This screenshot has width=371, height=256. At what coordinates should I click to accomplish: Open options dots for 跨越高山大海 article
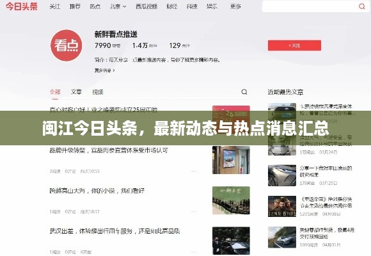[194, 211]
